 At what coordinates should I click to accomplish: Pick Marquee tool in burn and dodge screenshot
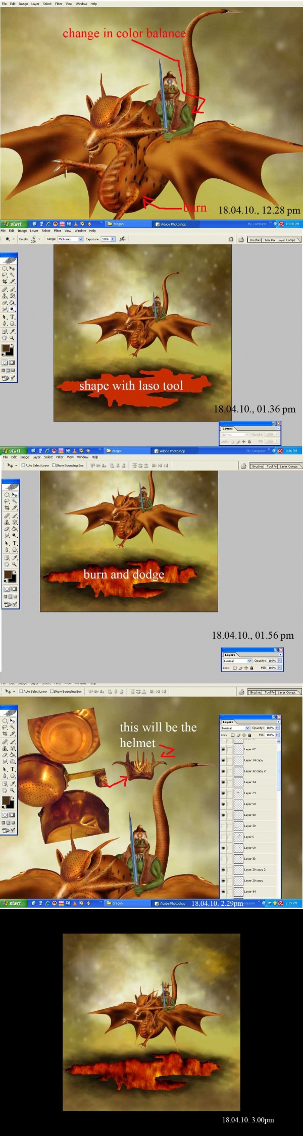click(x=7, y=495)
